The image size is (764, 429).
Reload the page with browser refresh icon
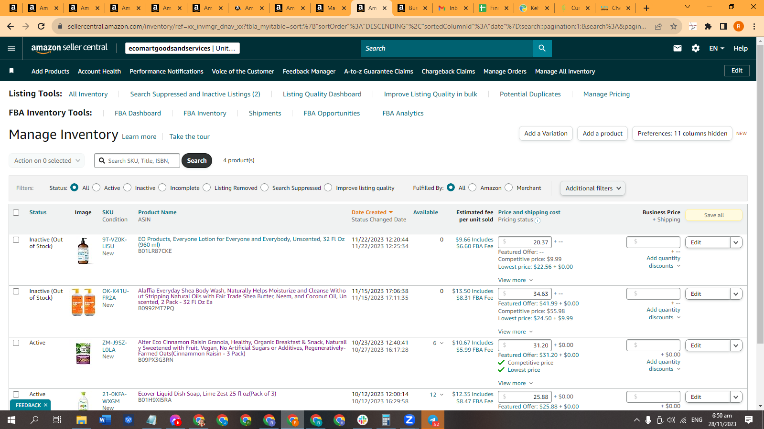[41, 26]
